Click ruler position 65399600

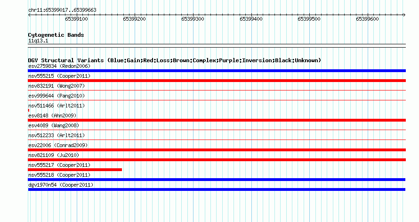(367, 19)
